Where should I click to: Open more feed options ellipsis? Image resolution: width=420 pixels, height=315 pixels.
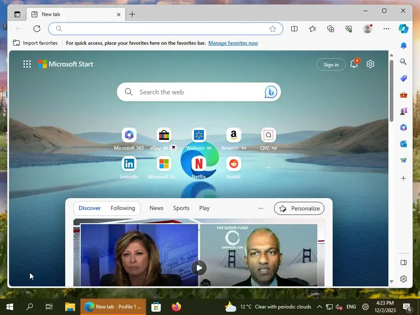260,208
